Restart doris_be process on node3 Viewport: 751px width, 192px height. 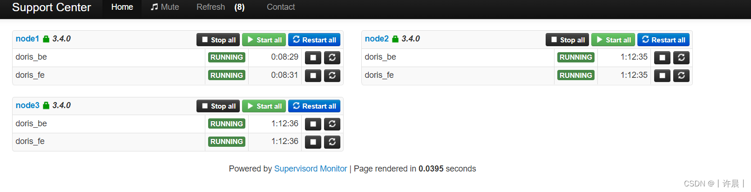click(x=332, y=124)
